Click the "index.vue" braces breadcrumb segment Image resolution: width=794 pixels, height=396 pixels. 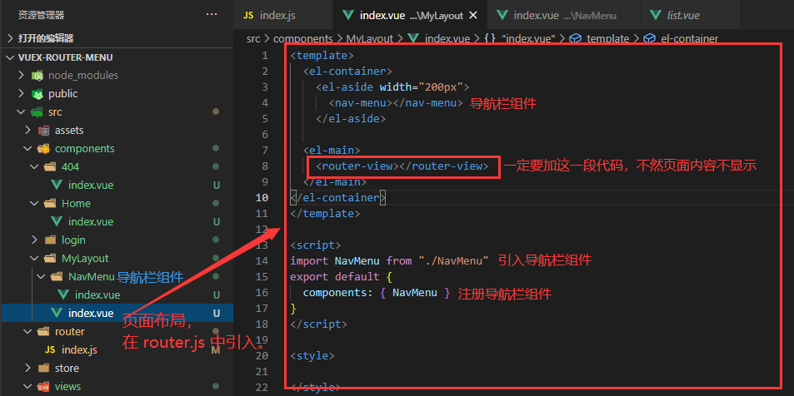tap(520, 38)
